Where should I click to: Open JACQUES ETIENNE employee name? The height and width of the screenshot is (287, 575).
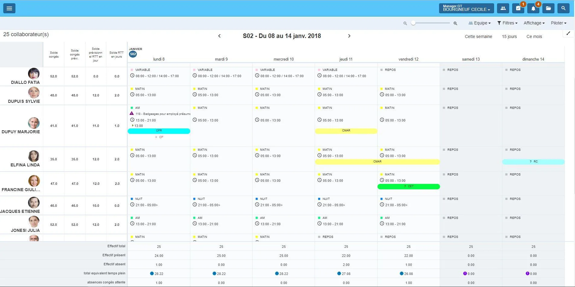point(20,211)
